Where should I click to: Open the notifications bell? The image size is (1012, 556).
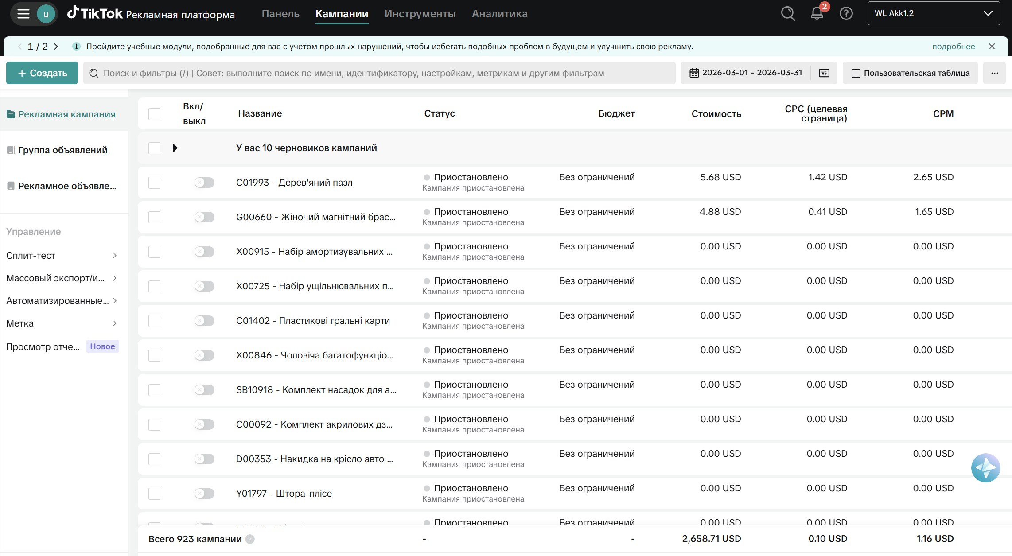click(817, 13)
